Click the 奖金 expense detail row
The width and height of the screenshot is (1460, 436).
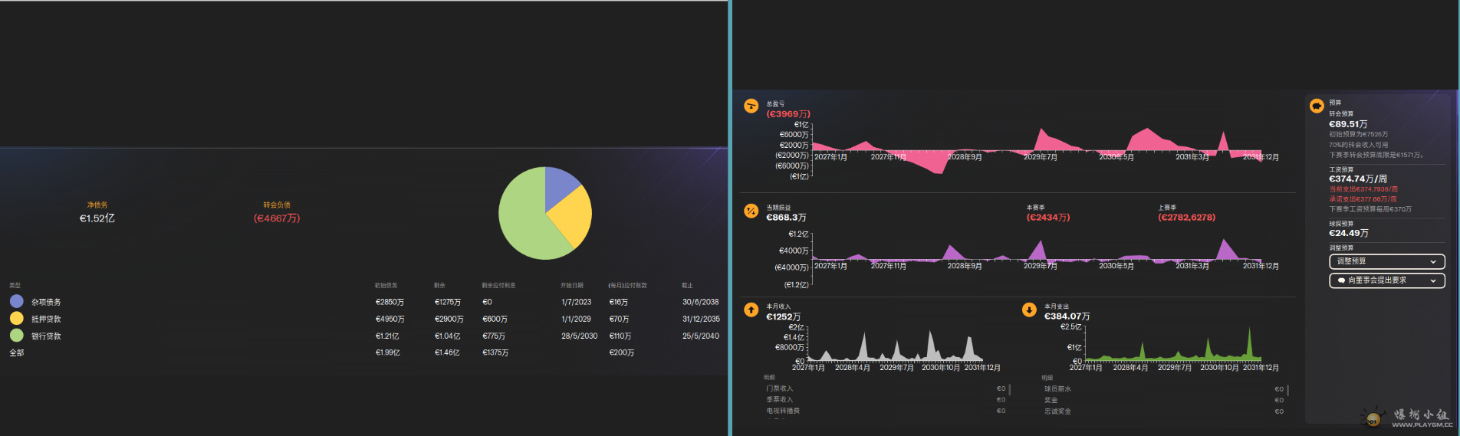pos(1163,400)
